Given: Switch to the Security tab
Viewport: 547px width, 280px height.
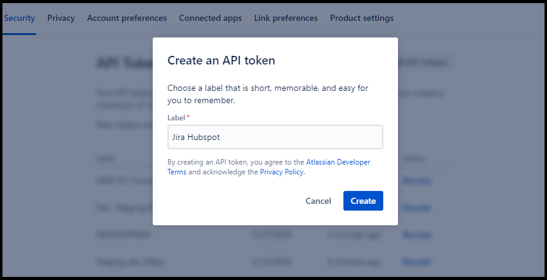Looking at the screenshot, I should (19, 18).
